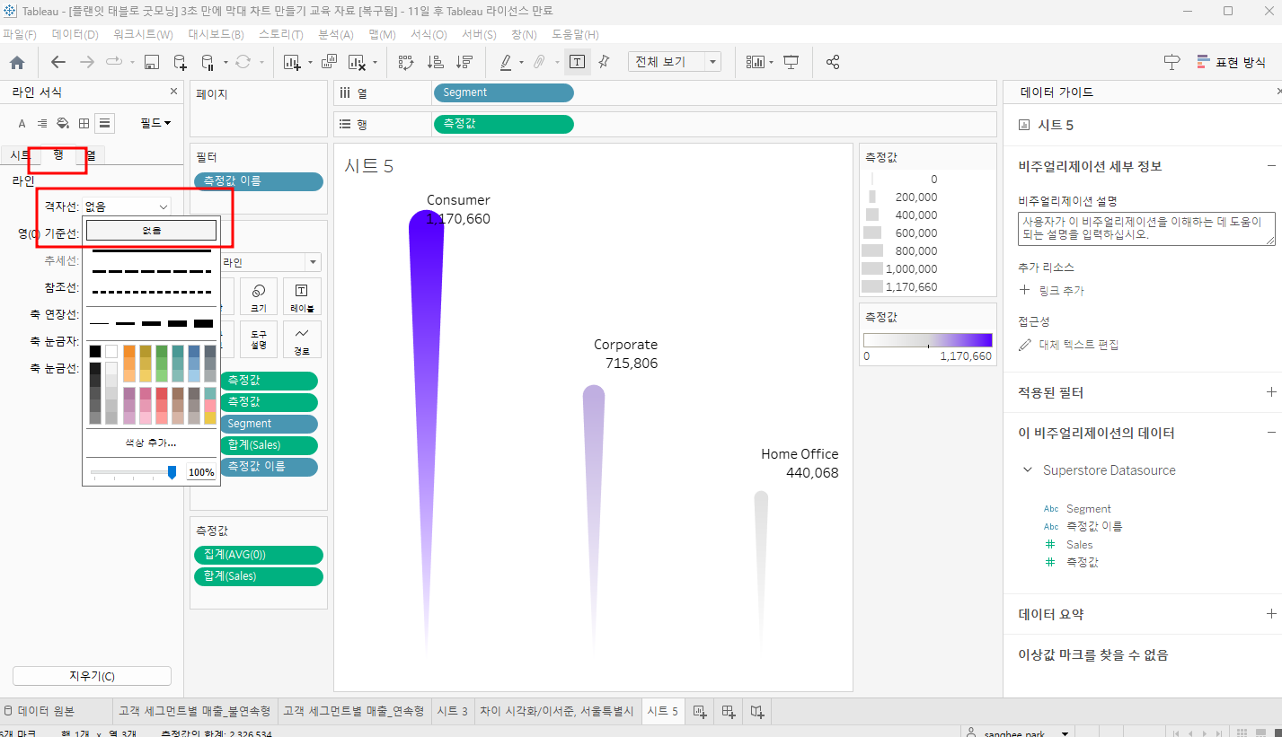
Task: Sort descending using the toolbar icon
Action: click(x=464, y=62)
